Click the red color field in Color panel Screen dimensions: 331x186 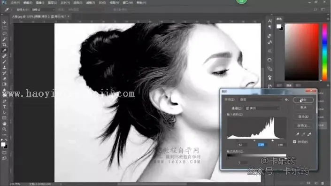[302, 52]
